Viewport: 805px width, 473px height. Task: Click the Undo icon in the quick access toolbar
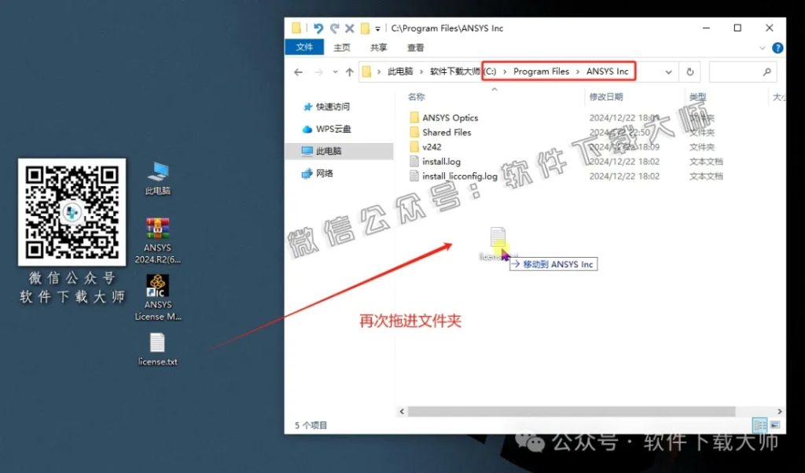[318, 27]
